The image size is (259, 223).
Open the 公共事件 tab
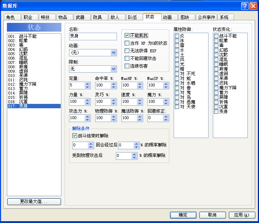(206, 17)
